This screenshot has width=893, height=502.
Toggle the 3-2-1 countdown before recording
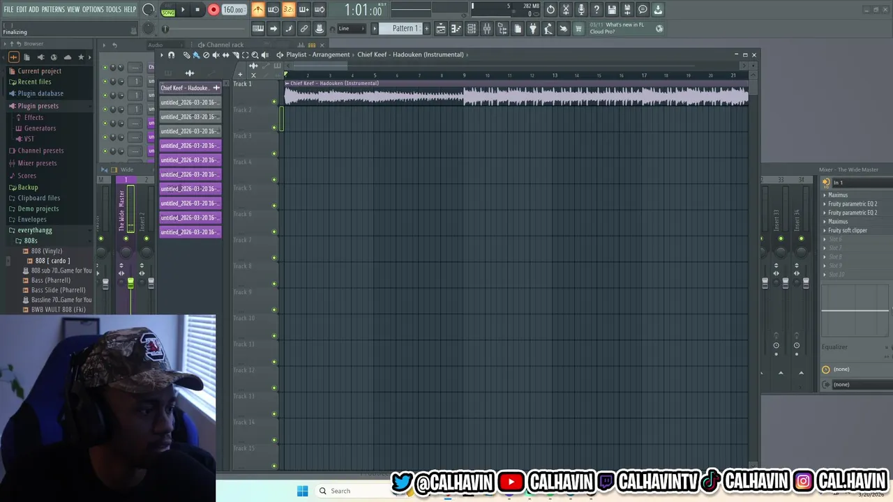point(288,10)
